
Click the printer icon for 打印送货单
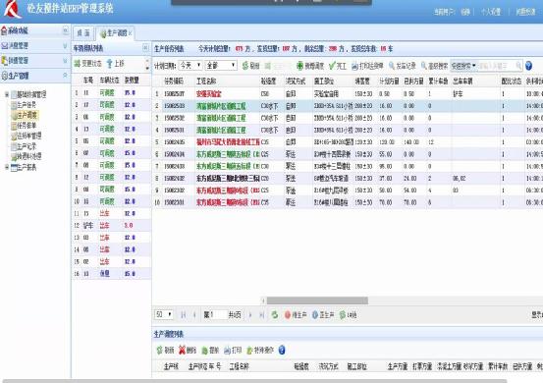pyautogui.click(x=354, y=66)
